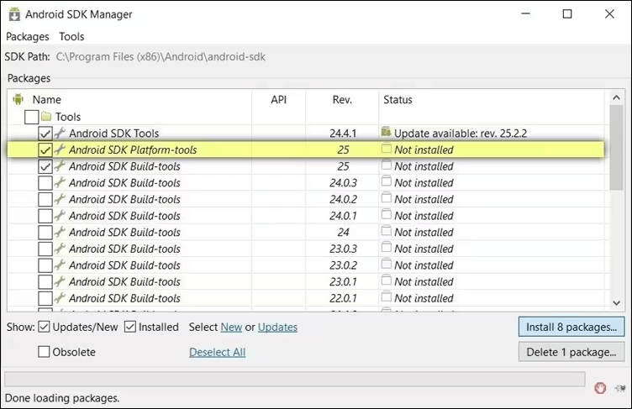Select the Tools folder checkbox
The image size is (632, 409).
click(31, 117)
